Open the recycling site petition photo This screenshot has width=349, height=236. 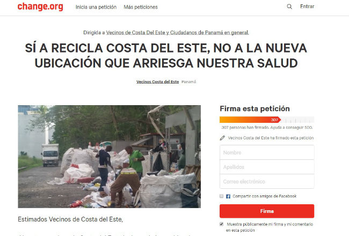(110, 157)
